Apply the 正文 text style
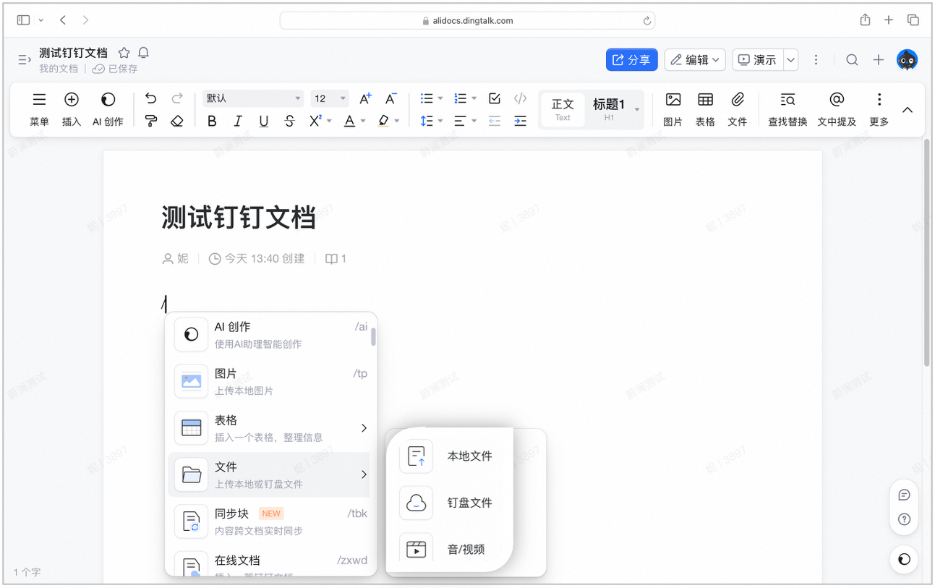 point(563,109)
